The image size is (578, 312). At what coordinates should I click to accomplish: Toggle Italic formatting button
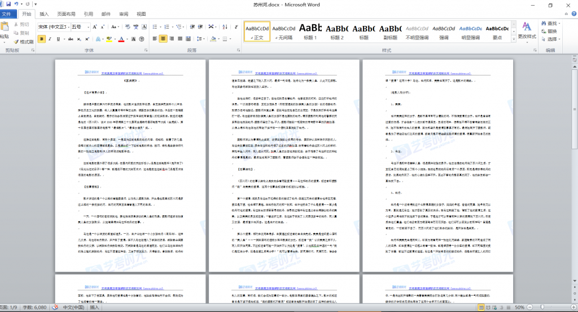[x=51, y=39]
